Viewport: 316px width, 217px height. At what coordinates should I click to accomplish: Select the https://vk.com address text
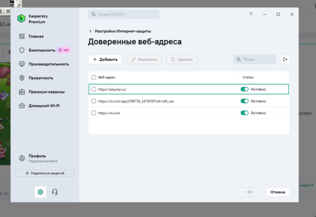point(109,113)
